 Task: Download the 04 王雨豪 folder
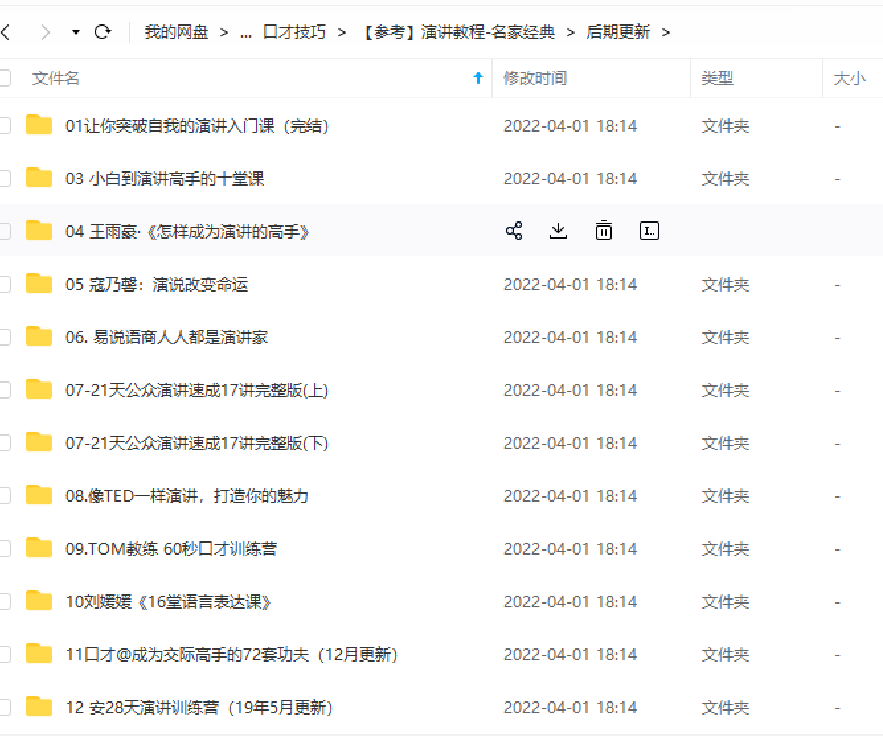pyautogui.click(x=558, y=231)
